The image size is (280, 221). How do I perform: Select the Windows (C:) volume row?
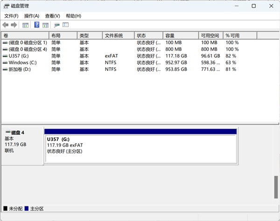22,62
